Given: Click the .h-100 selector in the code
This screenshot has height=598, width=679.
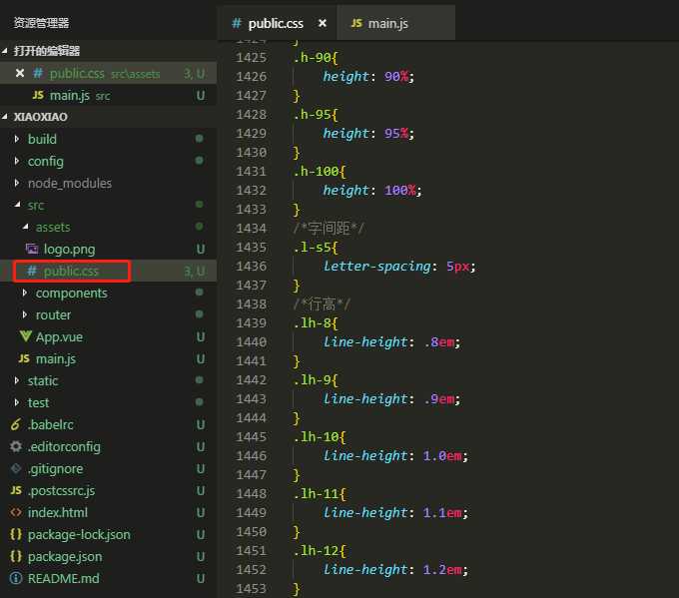Looking at the screenshot, I should [316, 171].
